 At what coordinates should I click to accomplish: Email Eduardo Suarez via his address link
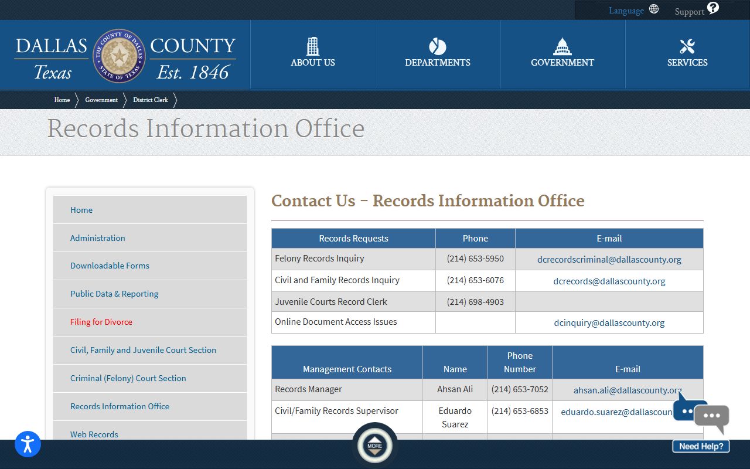(x=618, y=412)
